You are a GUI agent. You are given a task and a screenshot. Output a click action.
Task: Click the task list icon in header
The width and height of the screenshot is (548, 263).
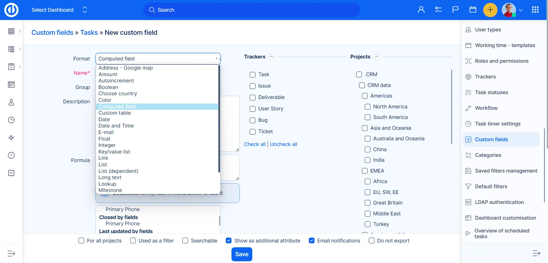pos(438,10)
